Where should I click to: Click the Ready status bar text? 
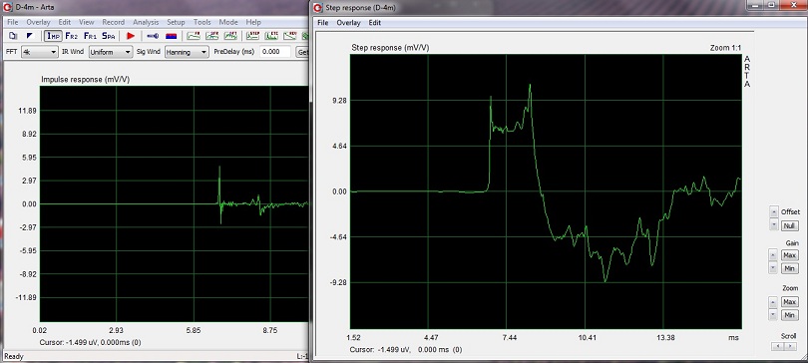14,356
